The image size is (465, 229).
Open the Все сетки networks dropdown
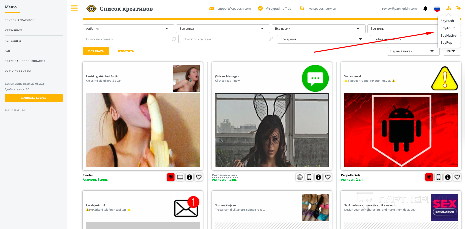click(223, 29)
